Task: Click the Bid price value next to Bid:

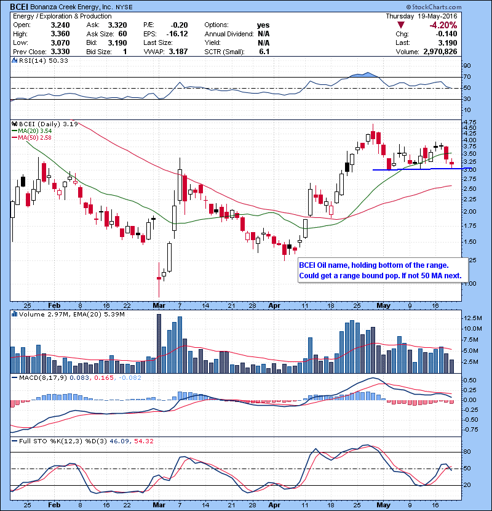Action: click(x=117, y=42)
